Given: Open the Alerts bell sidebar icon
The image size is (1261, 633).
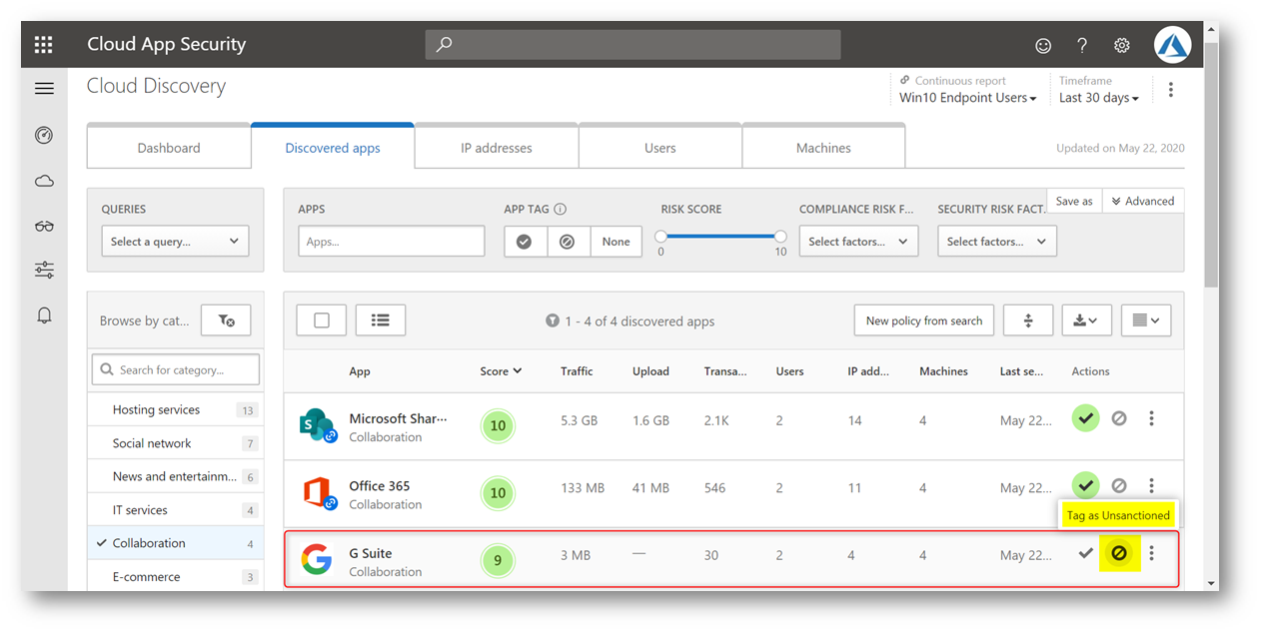Looking at the screenshot, I should tap(44, 316).
